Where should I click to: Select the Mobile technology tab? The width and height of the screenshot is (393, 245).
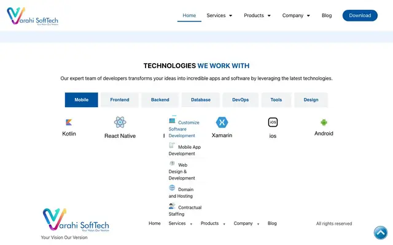coord(82,100)
